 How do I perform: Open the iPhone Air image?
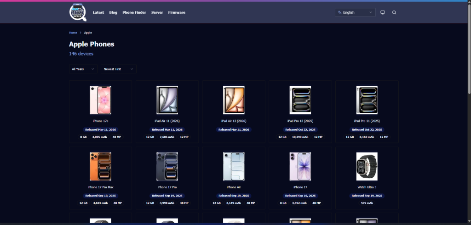(x=234, y=166)
